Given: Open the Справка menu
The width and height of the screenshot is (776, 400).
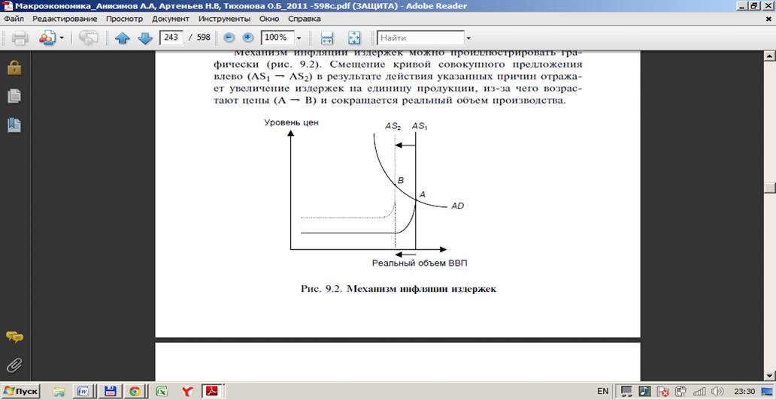Looking at the screenshot, I should [305, 19].
